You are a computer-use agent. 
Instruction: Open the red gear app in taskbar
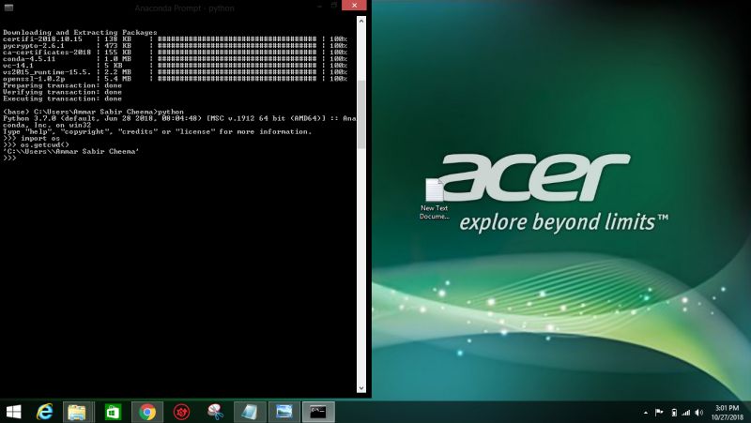tap(181, 412)
